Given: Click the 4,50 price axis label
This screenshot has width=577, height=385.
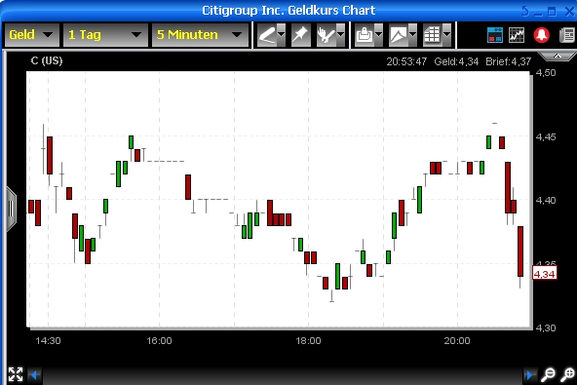Looking at the screenshot, I should click(546, 72).
